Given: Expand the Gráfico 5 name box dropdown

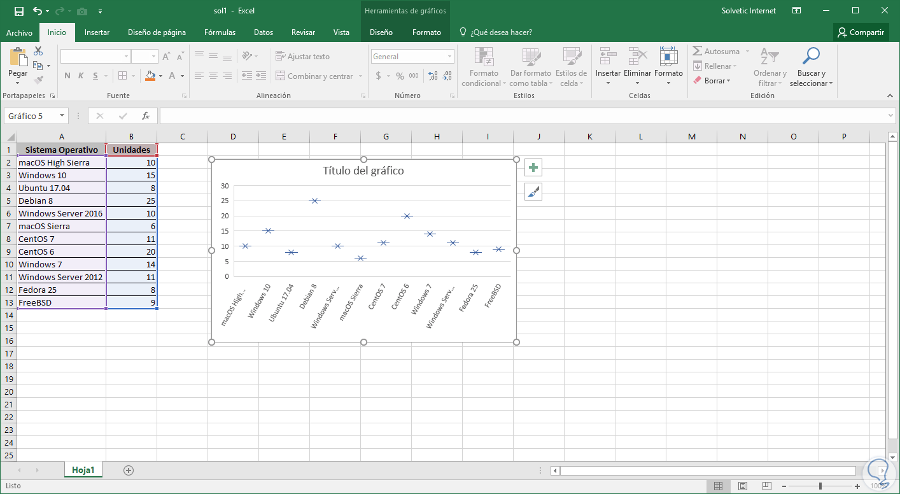Looking at the screenshot, I should click(62, 116).
